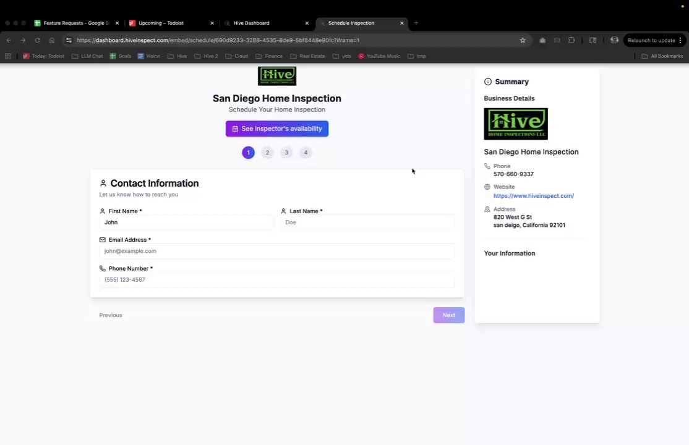689x445 pixels.
Task: Click Hive logo in Business Details
Action: click(516, 124)
